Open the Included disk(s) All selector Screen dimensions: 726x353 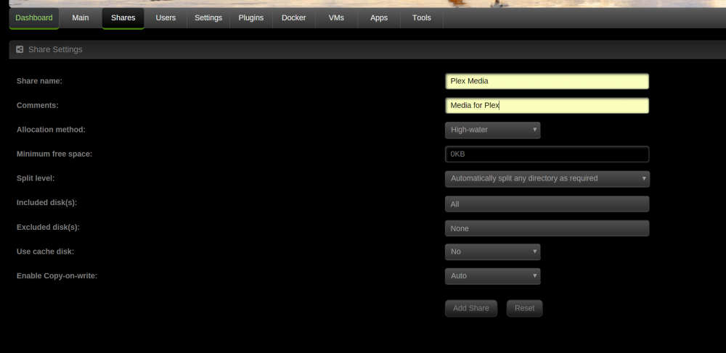pyautogui.click(x=547, y=204)
